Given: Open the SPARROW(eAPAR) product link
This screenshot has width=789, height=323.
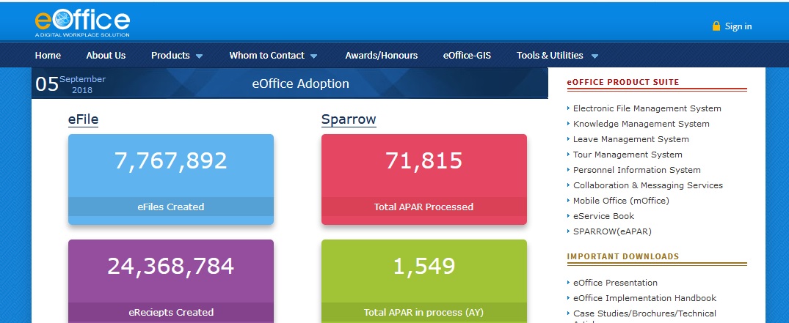Looking at the screenshot, I should pos(611,231).
